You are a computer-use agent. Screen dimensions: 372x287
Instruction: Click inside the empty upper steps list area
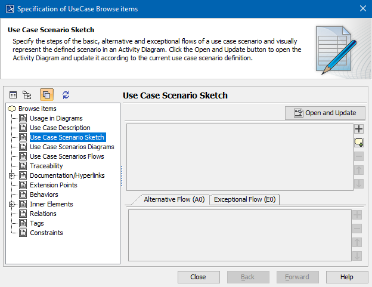[x=238, y=156]
